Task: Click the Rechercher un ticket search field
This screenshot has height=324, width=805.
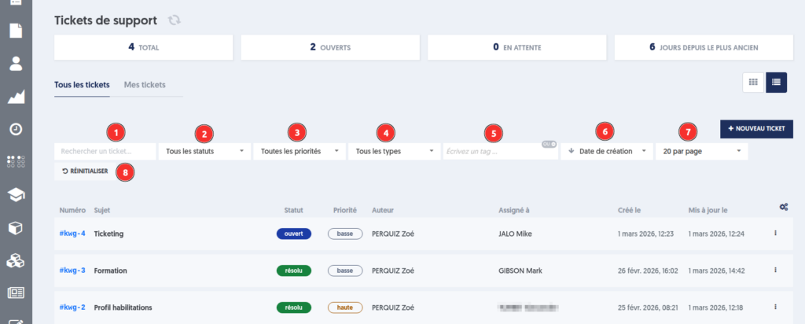Action: [x=105, y=150]
